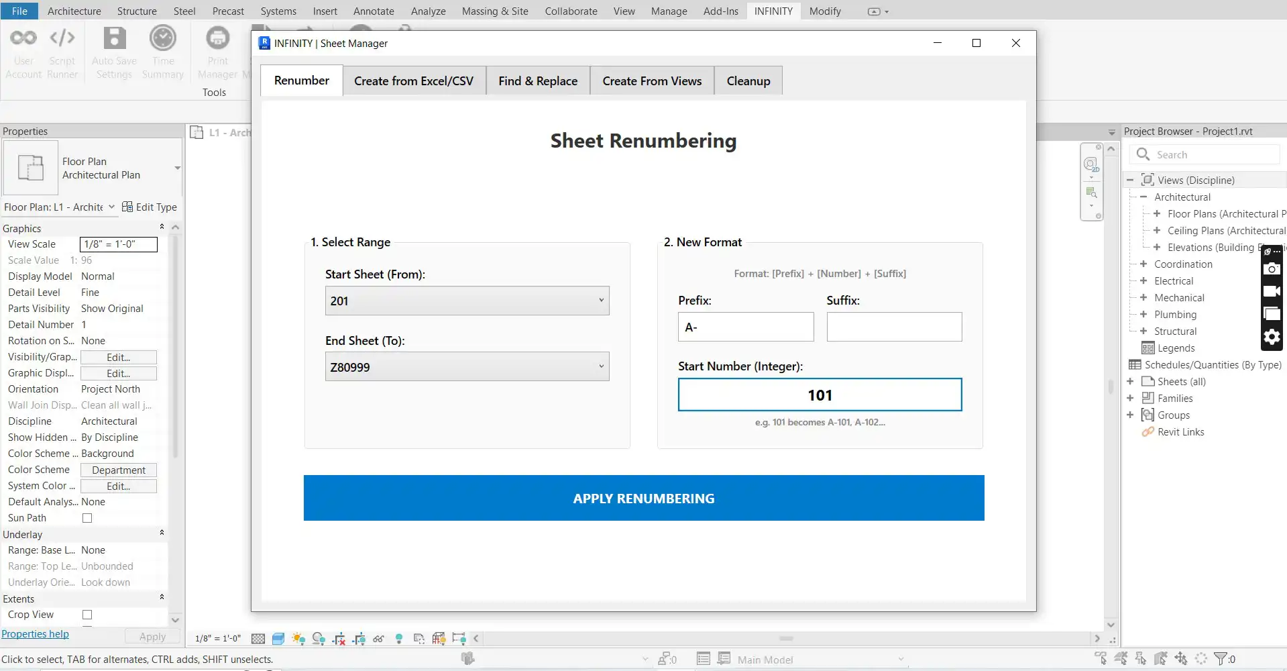This screenshot has width=1287, height=671.
Task: Open the Create From Views tab
Action: [652, 81]
